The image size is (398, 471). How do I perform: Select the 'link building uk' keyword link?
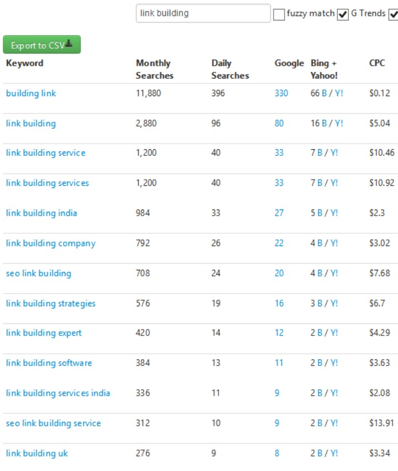point(36,453)
